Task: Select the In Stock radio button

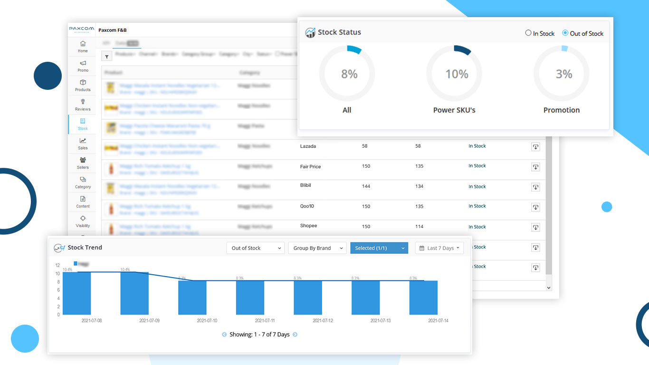Action: [528, 33]
